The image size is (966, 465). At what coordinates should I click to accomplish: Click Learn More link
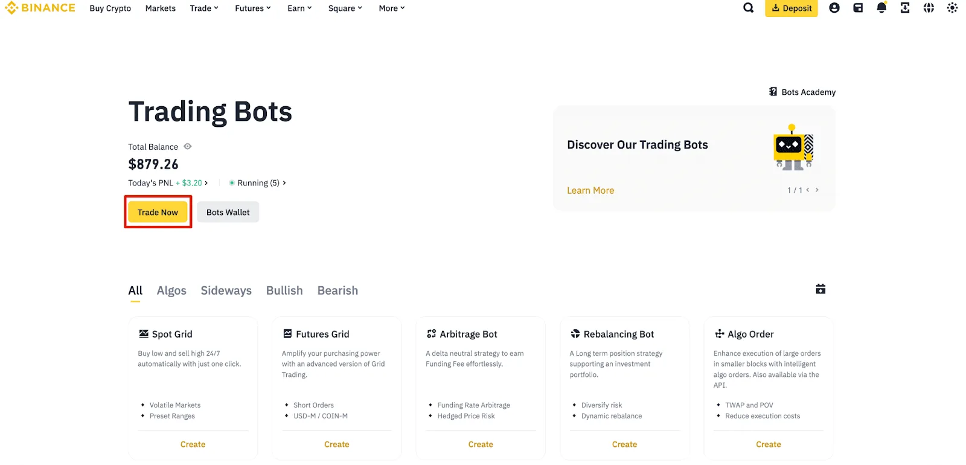590,190
